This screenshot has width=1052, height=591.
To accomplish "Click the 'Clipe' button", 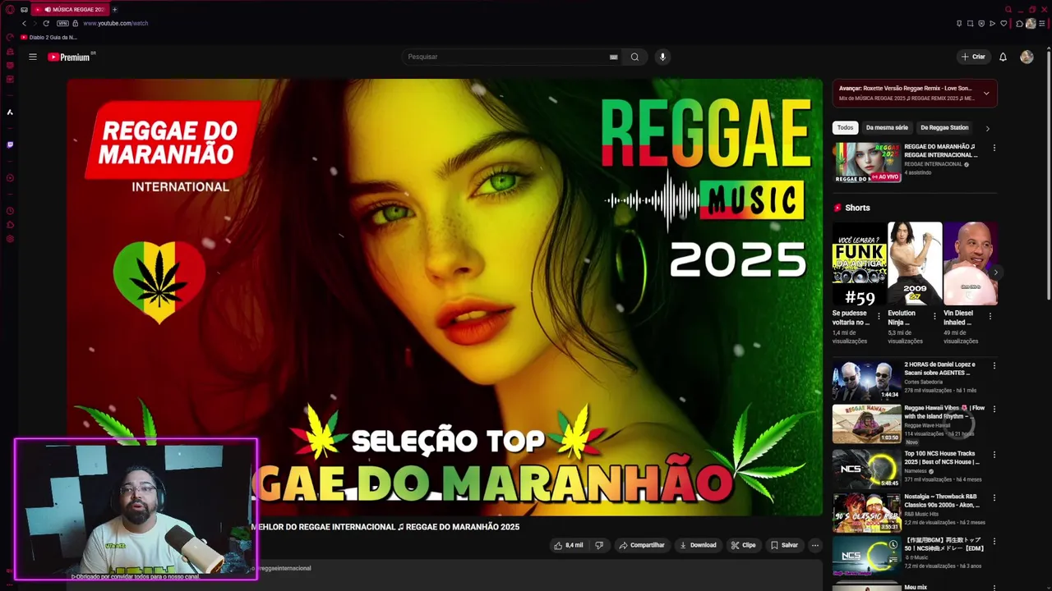I will (x=744, y=545).
